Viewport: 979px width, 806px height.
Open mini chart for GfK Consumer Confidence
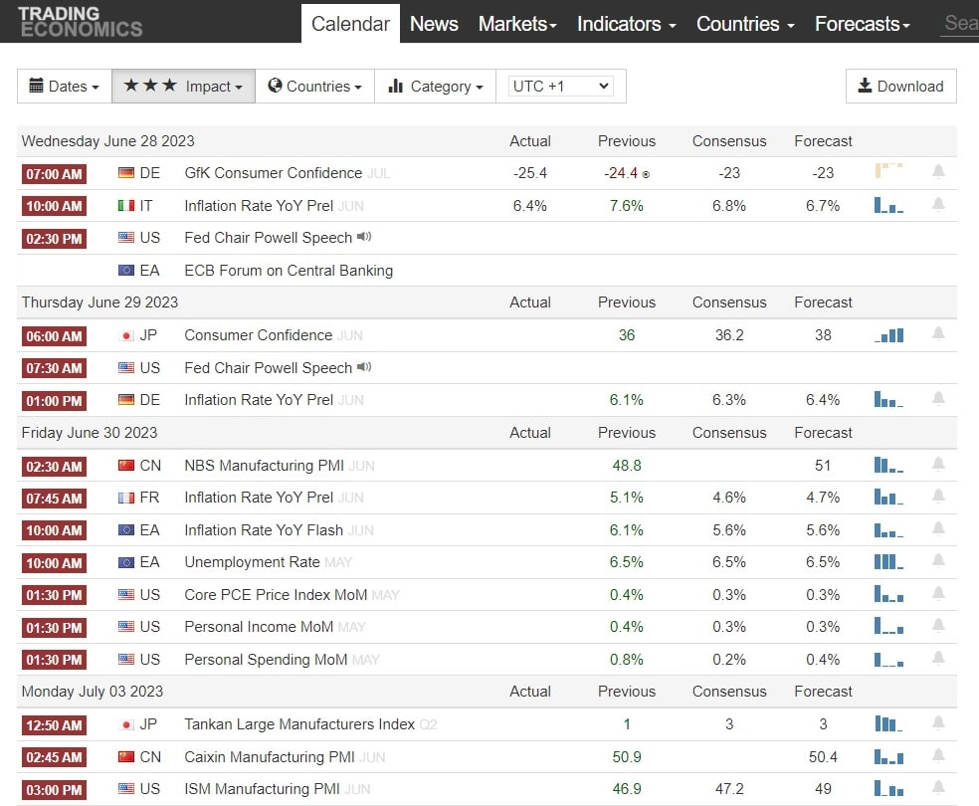click(888, 170)
